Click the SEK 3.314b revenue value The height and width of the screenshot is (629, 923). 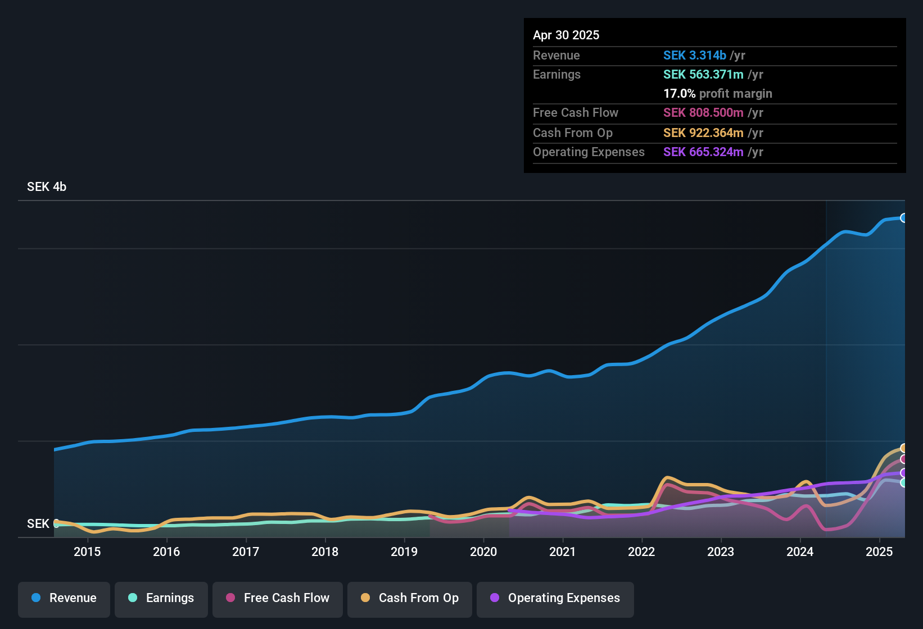pos(695,56)
